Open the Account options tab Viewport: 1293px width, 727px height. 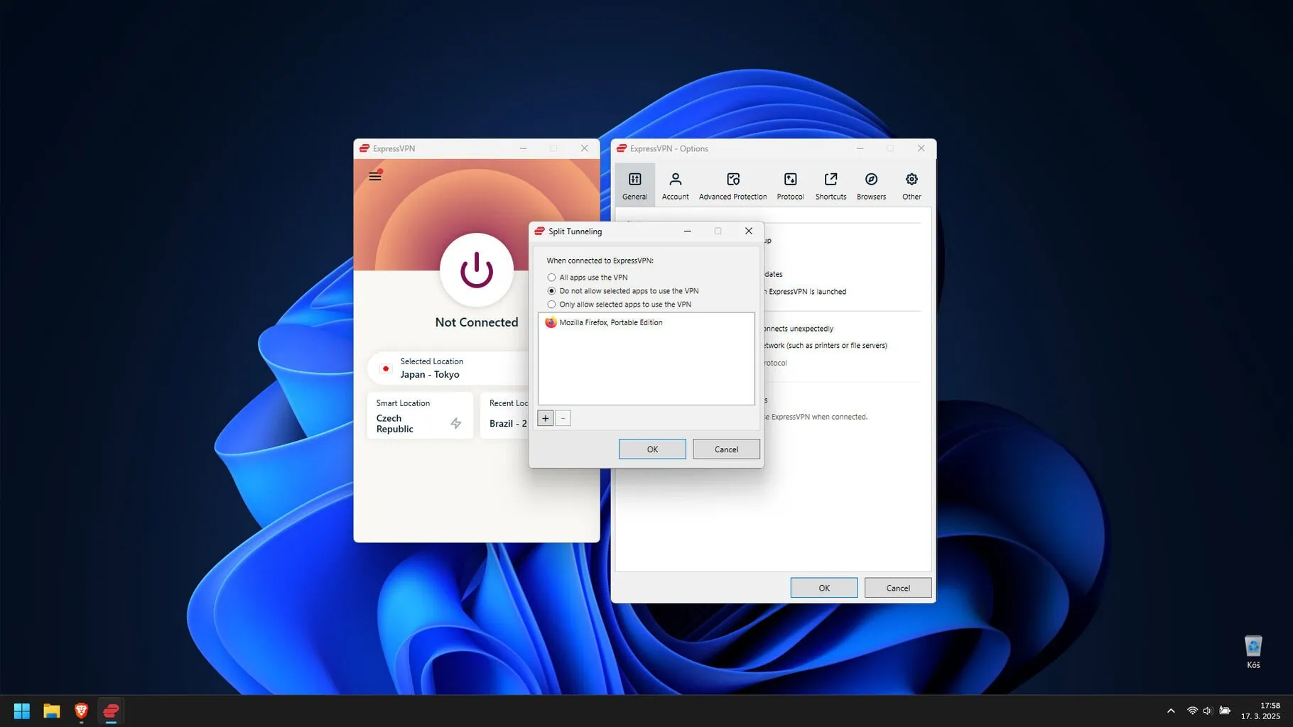point(675,186)
